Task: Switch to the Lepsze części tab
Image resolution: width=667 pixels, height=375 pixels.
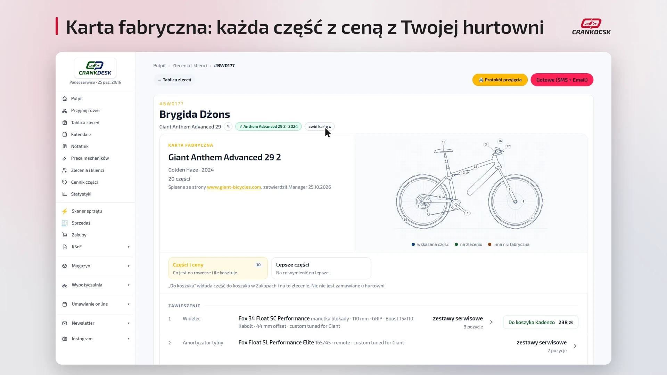Action: (321, 268)
